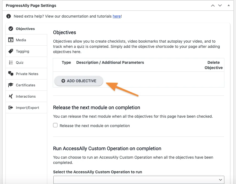Move ProgressAlly panel up with chevron
This screenshot has width=236, height=184.
(213, 6)
